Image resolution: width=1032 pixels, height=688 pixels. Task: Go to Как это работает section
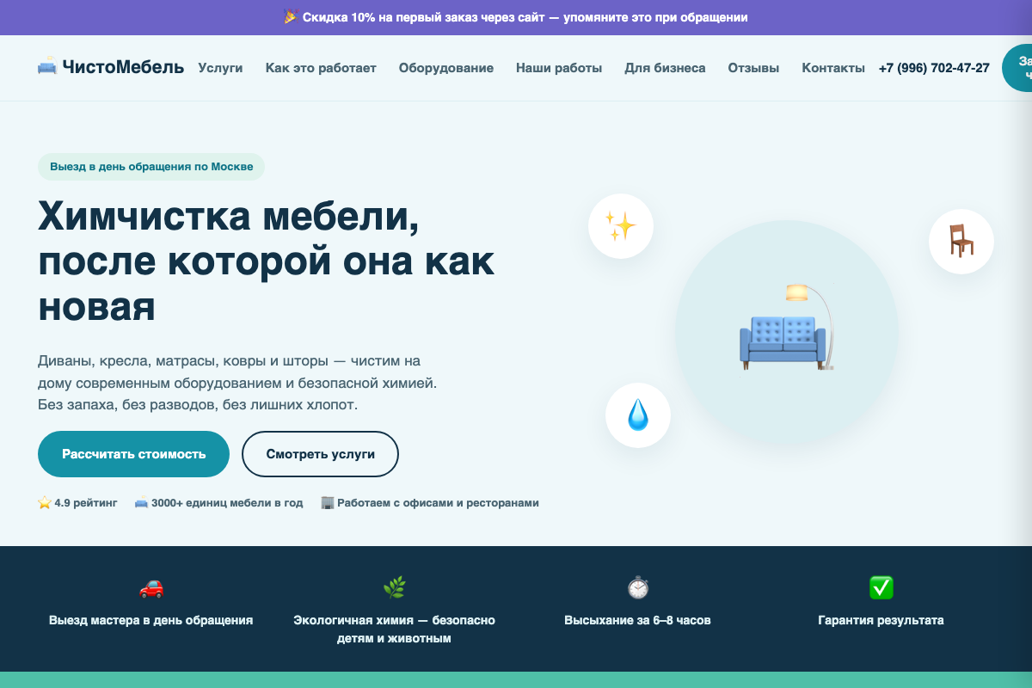(x=321, y=68)
